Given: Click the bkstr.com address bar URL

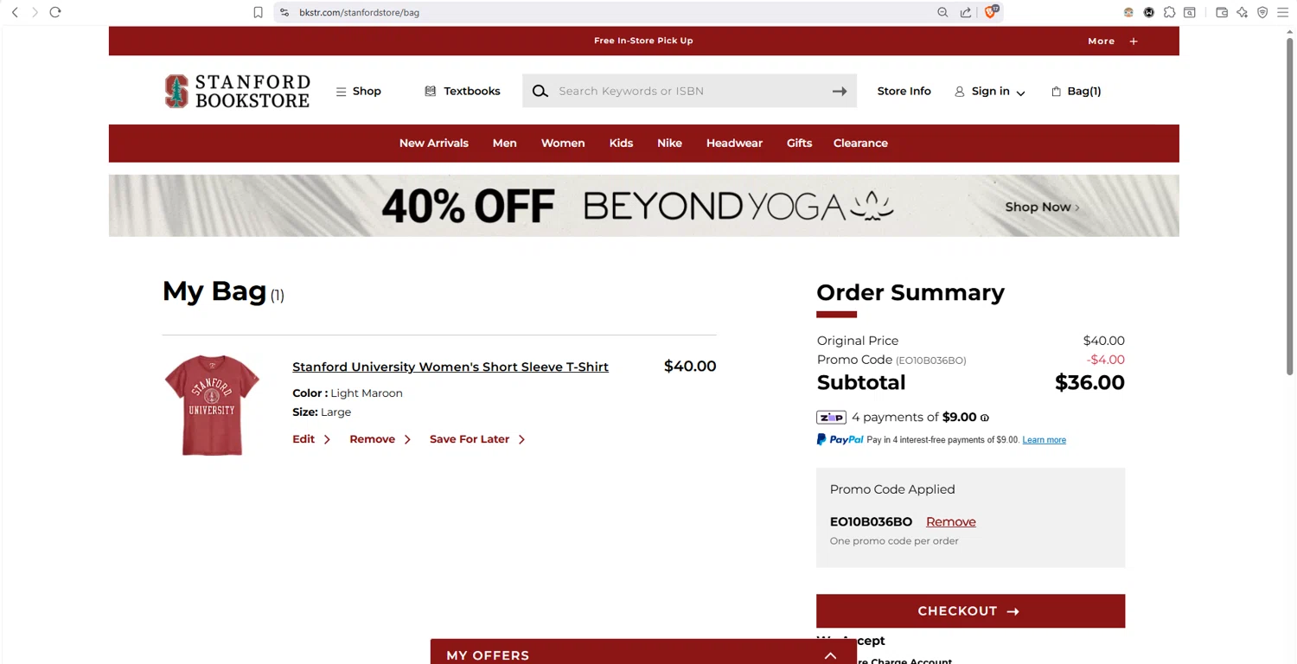Looking at the screenshot, I should point(359,12).
